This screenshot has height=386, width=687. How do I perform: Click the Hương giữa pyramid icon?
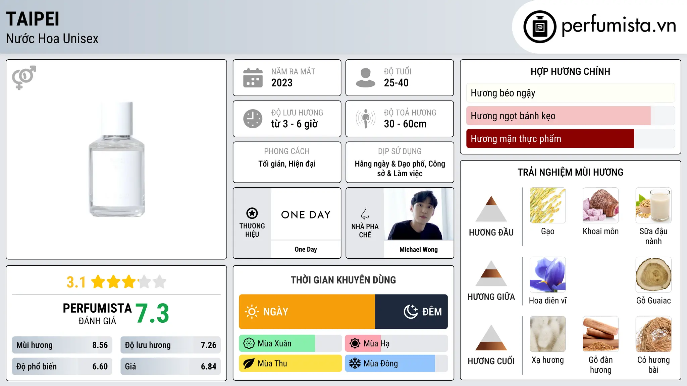(491, 273)
